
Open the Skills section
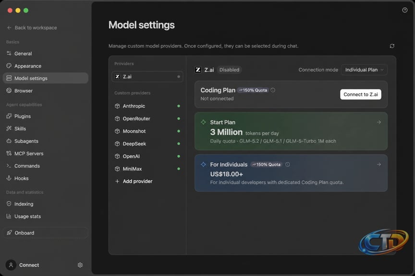coord(46,128)
